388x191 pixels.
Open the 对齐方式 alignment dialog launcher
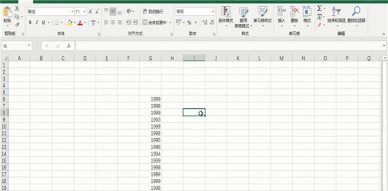(171, 34)
